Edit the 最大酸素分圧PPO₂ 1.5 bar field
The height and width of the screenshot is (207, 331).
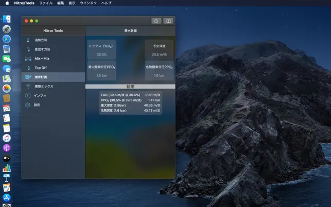102,71
